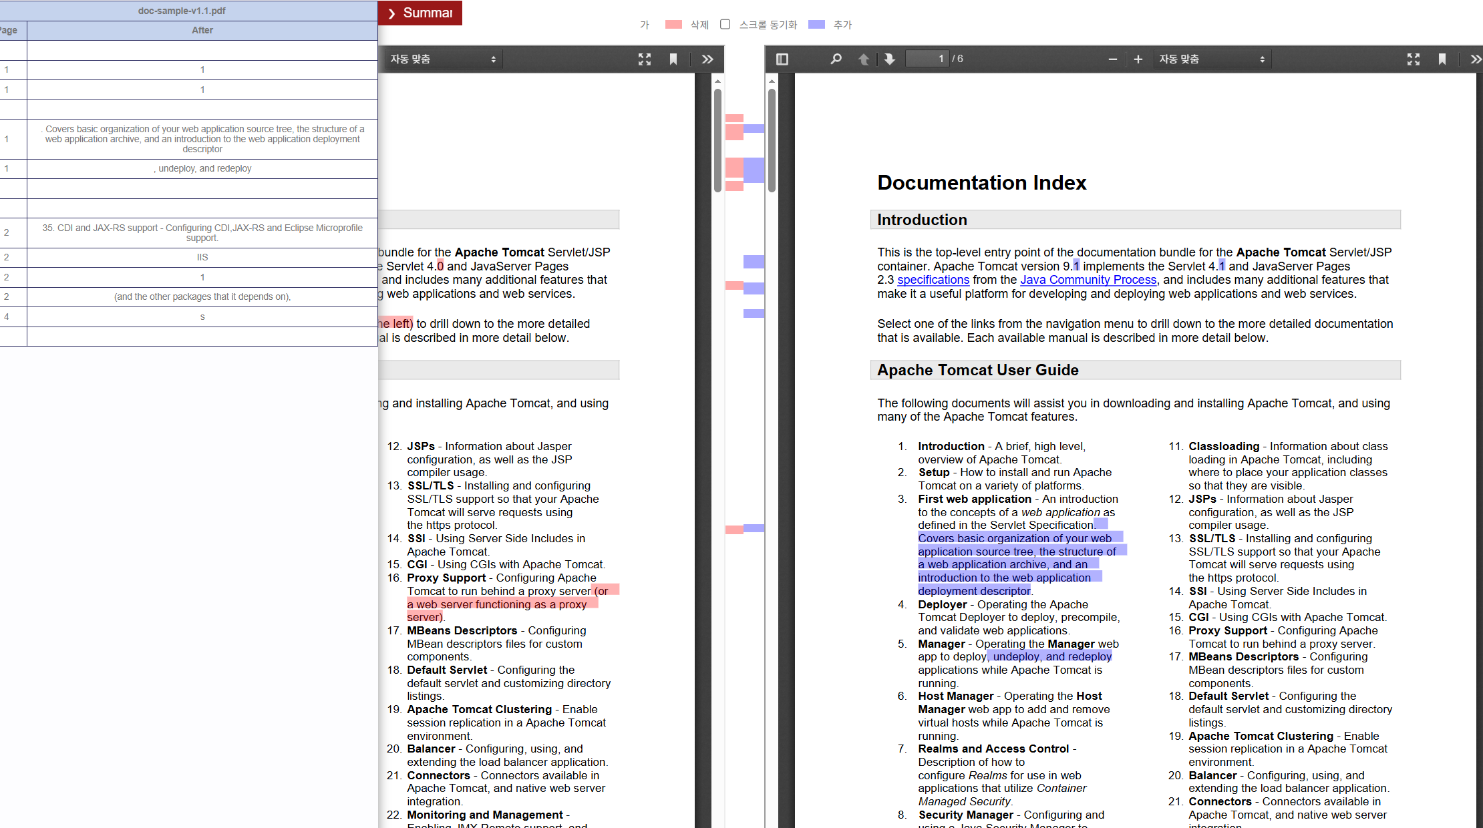This screenshot has height=828, width=1483.
Task: Click the page number field in right viewer
Action: (x=927, y=59)
